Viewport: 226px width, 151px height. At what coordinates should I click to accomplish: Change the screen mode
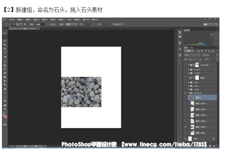pos(5,125)
